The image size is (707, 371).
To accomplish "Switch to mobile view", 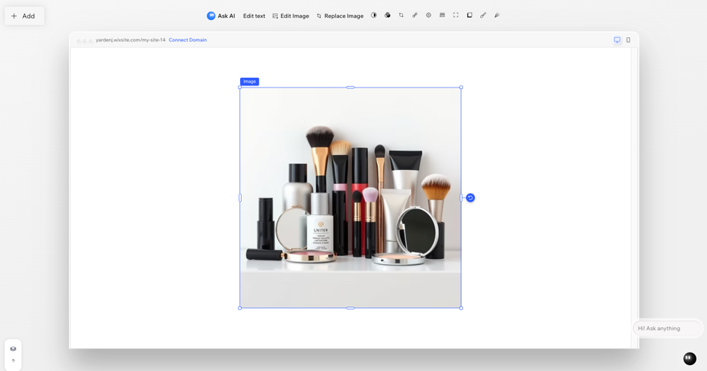I will click(x=628, y=40).
